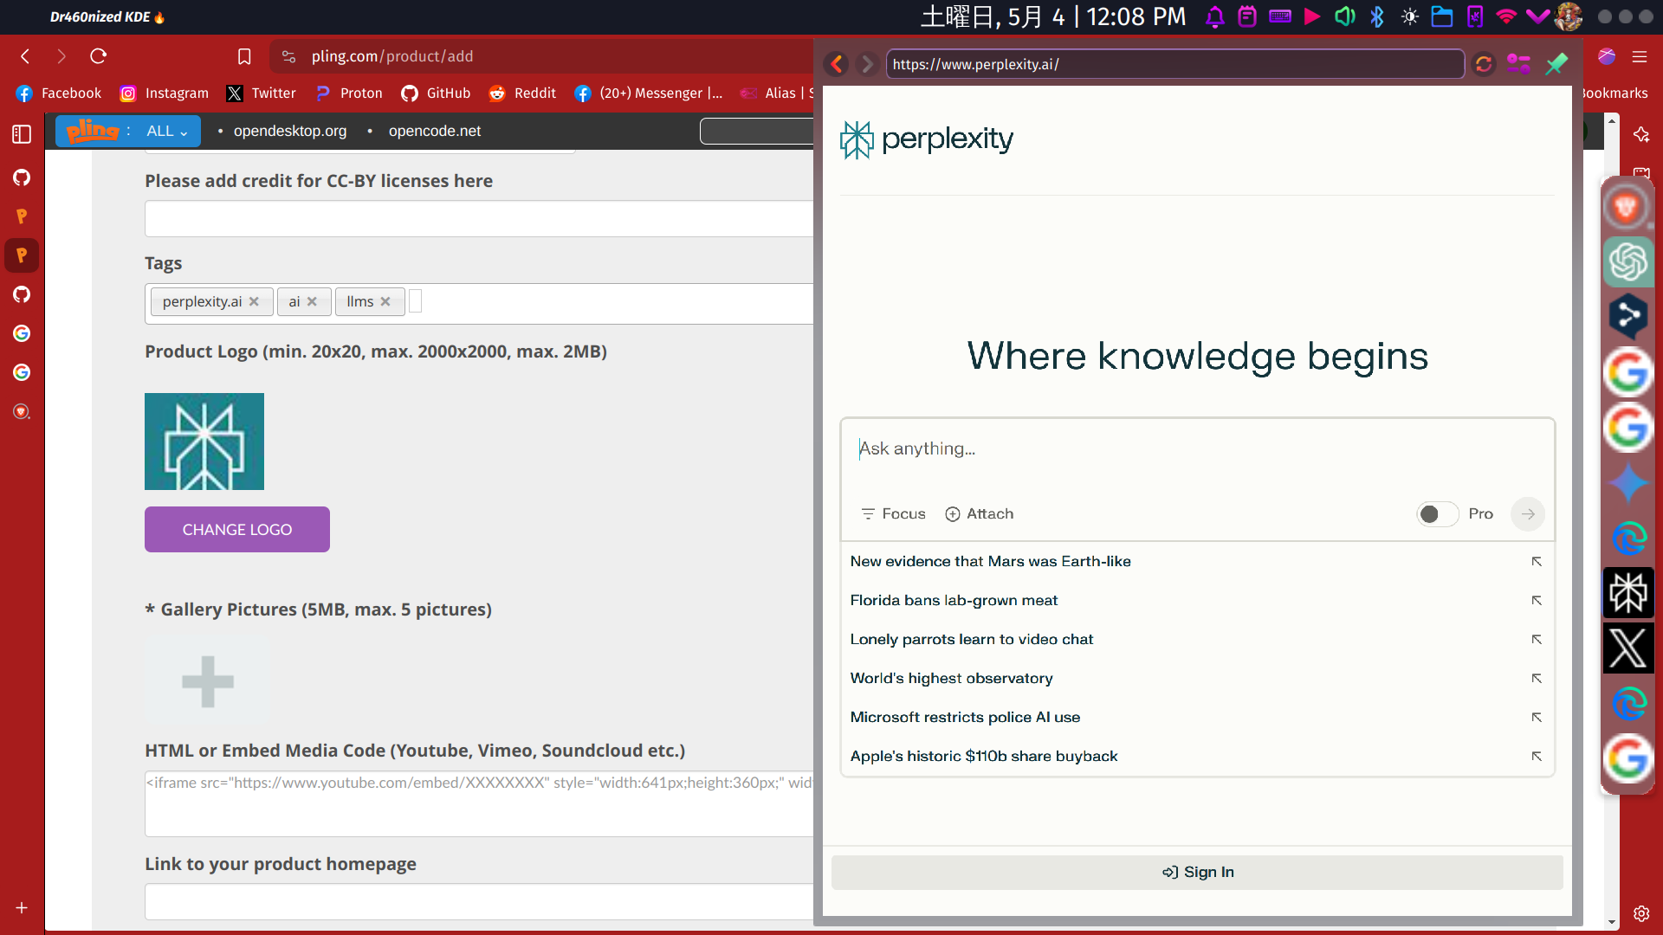Image resolution: width=1663 pixels, height=935 pixels.
Task: Reload the pling.com page
Action: click(x=98, y=56)
